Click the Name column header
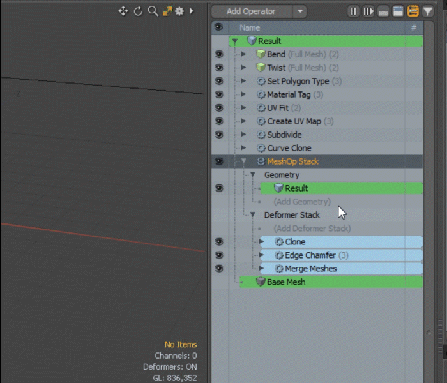This screenshot has width=447, height=383. pyautogui.click(x=250, y=27)
